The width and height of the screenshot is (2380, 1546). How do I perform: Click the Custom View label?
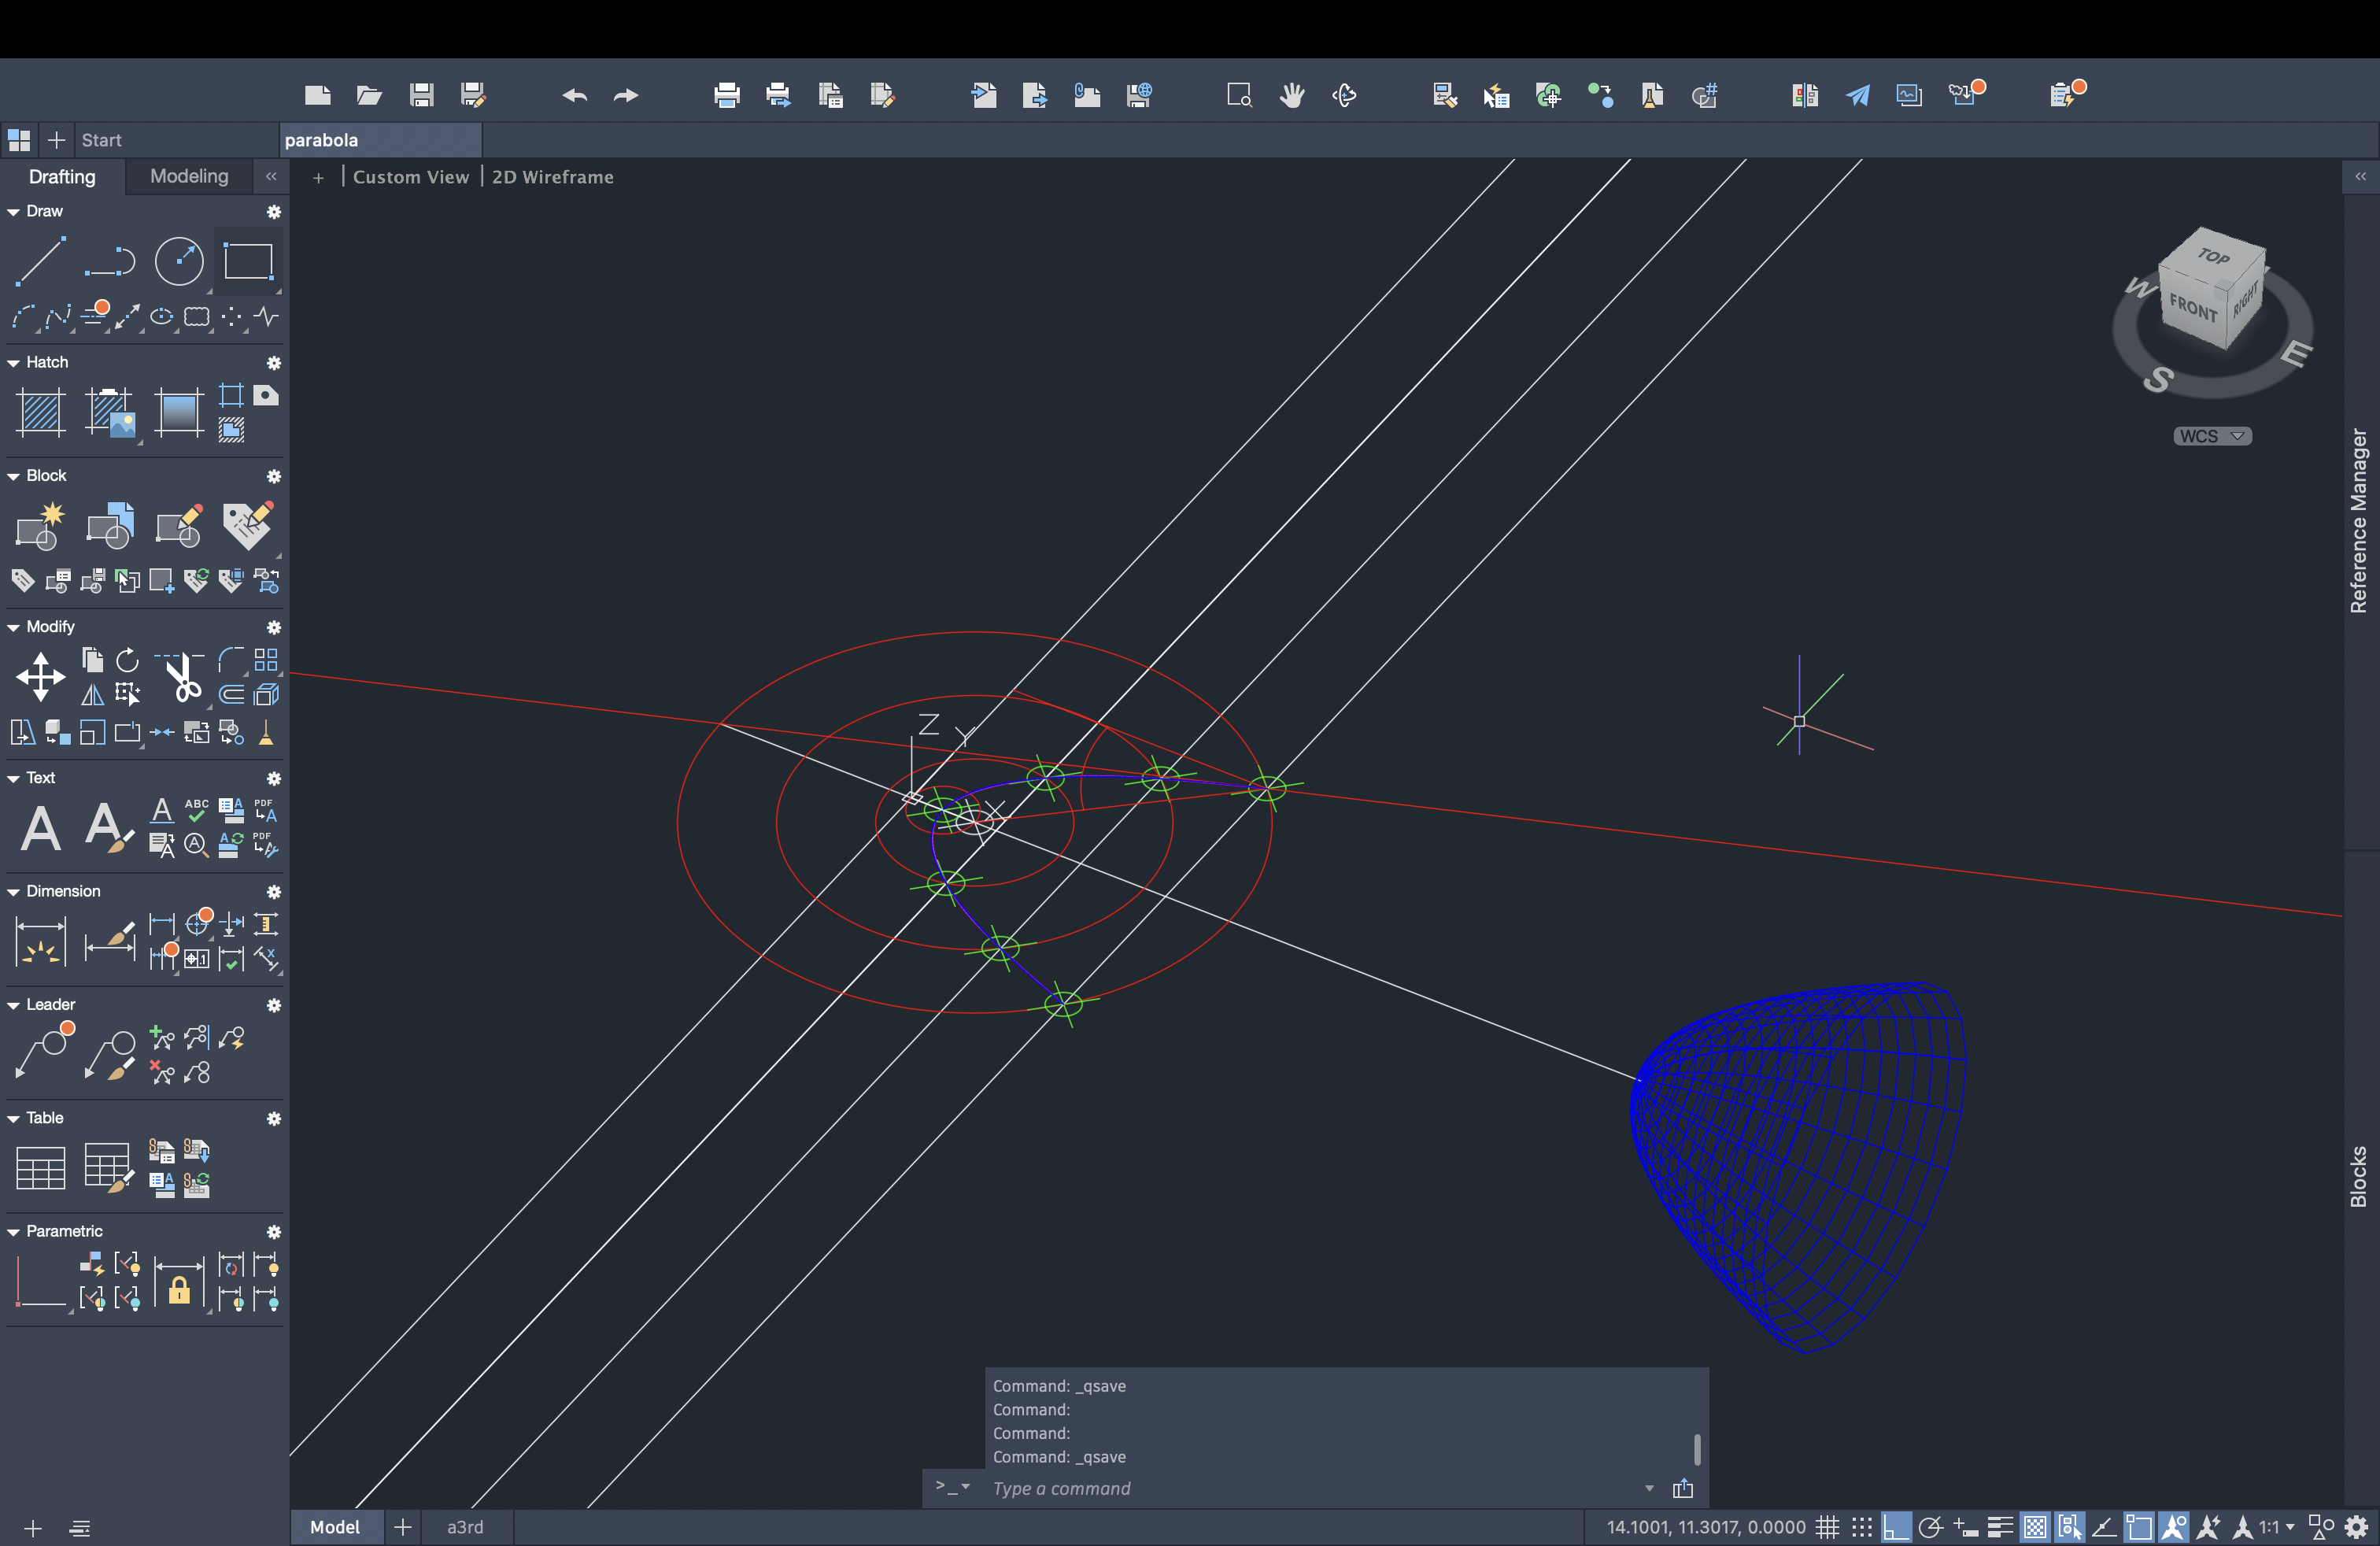[x=410, y=177]
